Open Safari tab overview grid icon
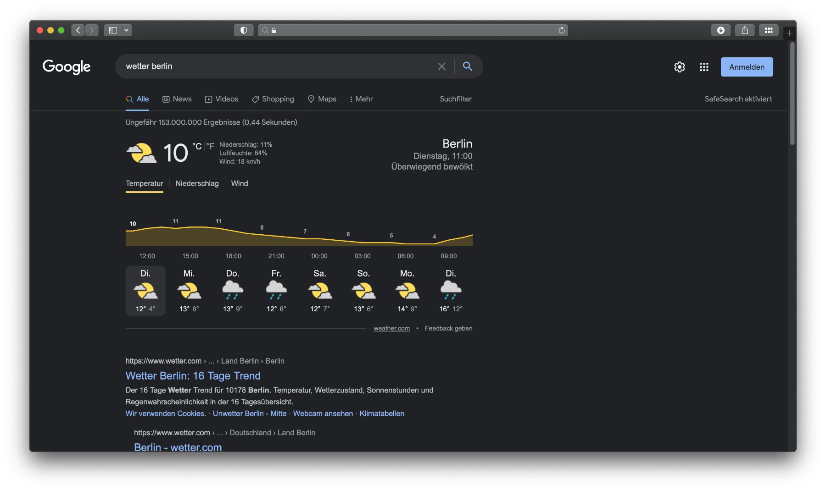826x491 pixels. (x=768, y=30)
